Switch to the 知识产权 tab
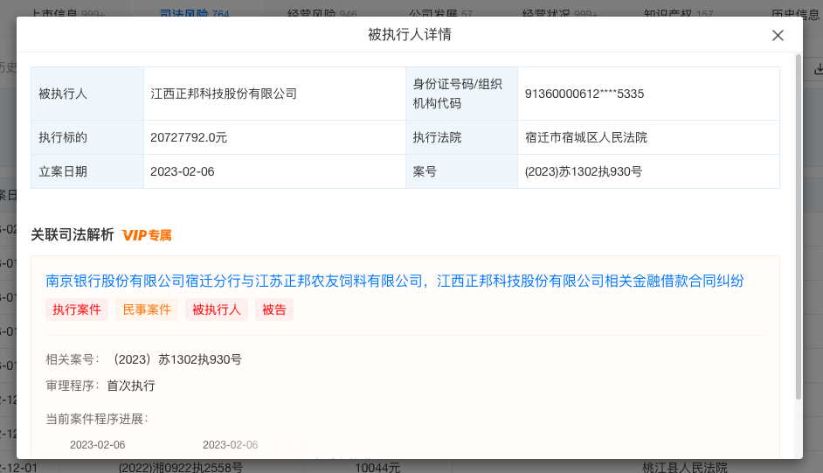The height and width of the screenshot is (473, 823). pyautogui.click(x=679, y=14)
